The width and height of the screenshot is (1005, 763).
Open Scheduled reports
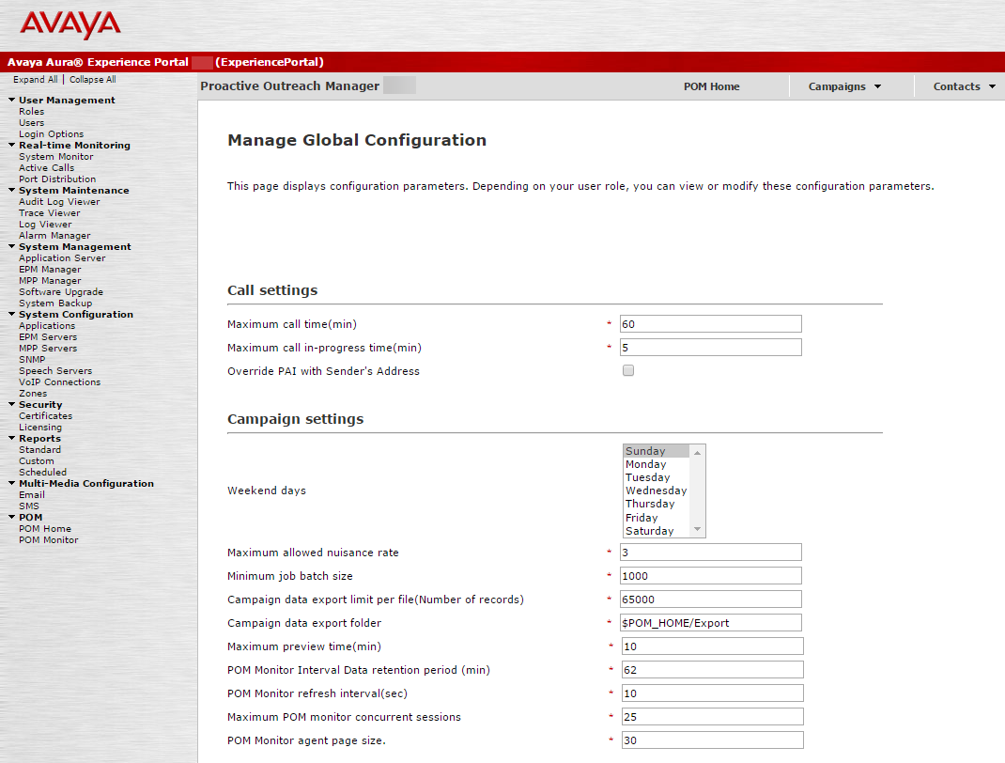(x=42, y=473)
